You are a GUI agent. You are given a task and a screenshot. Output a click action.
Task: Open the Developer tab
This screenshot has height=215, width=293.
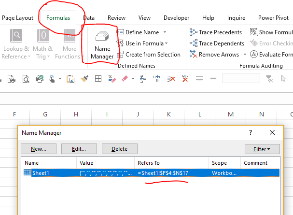(x=176, y=18)
